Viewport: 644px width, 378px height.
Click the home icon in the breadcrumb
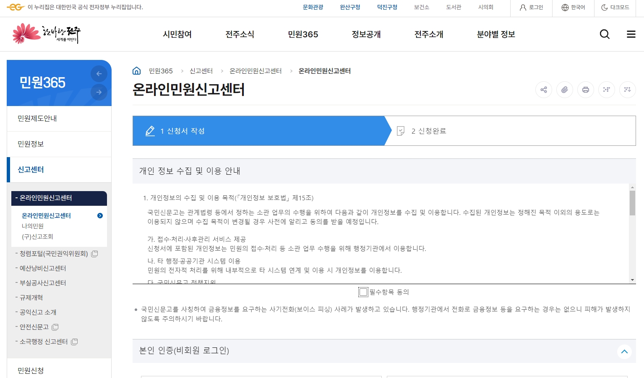[x=136, y=70]
